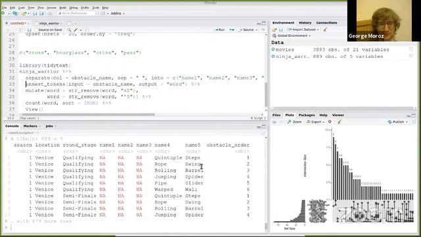Click the editor vertical scrollbar
This screenshot has height=237, width=421.
[x=266, y=95]
